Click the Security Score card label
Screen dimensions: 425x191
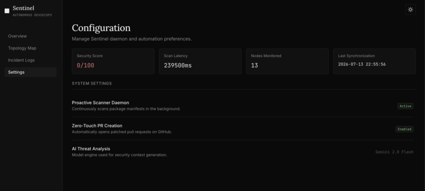click(x=90, y=56)
